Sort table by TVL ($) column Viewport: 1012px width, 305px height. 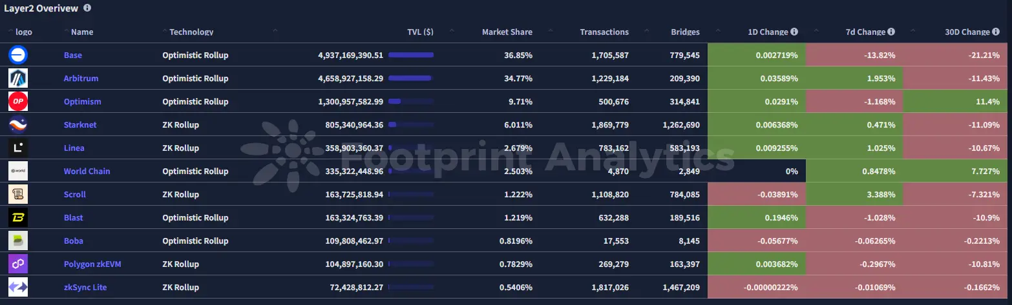click(420, 32)
